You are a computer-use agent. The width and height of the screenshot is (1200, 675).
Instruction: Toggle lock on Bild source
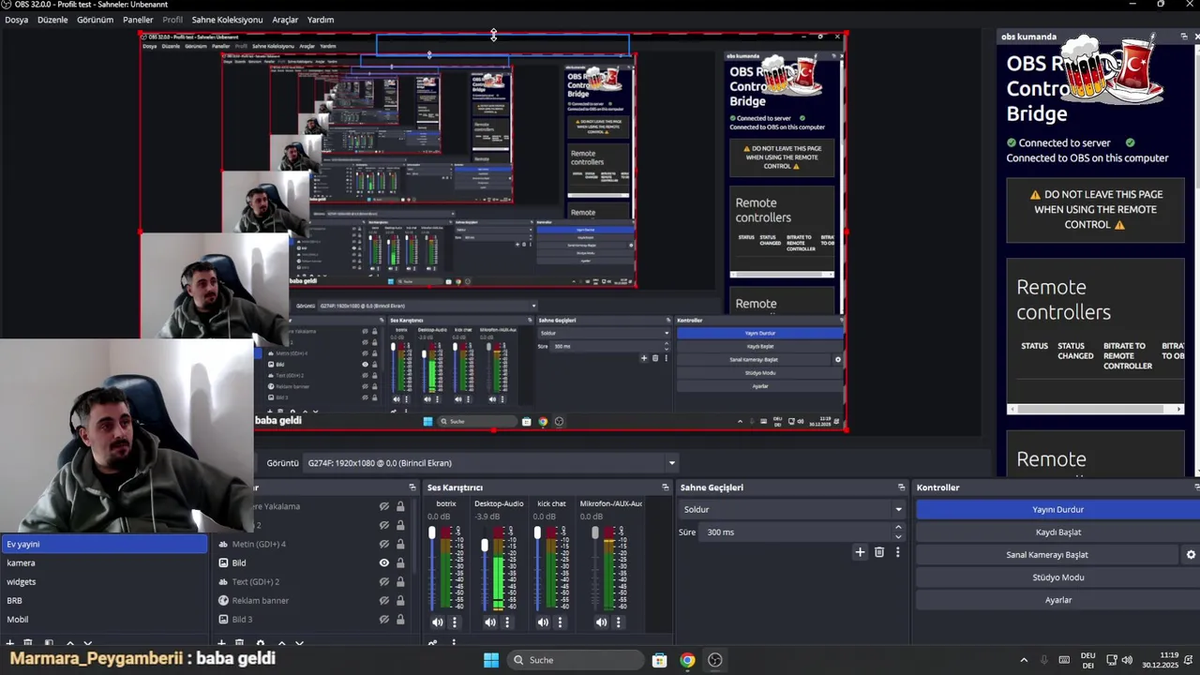click(x=400, y=562)
